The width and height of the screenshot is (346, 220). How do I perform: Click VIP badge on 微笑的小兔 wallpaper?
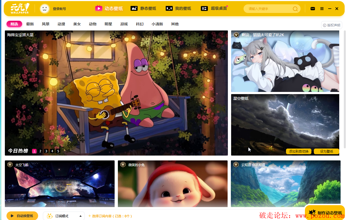123,165
